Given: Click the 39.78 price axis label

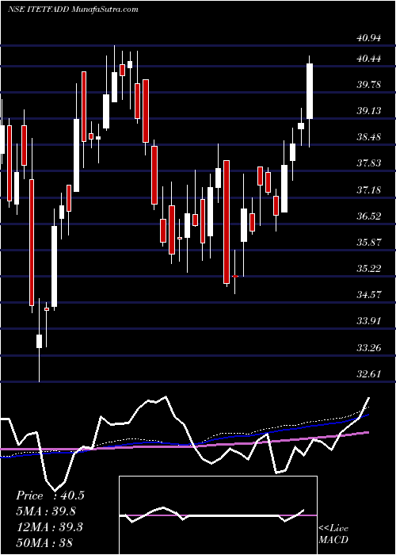Looking at the screenshot, I should point(369,84).
